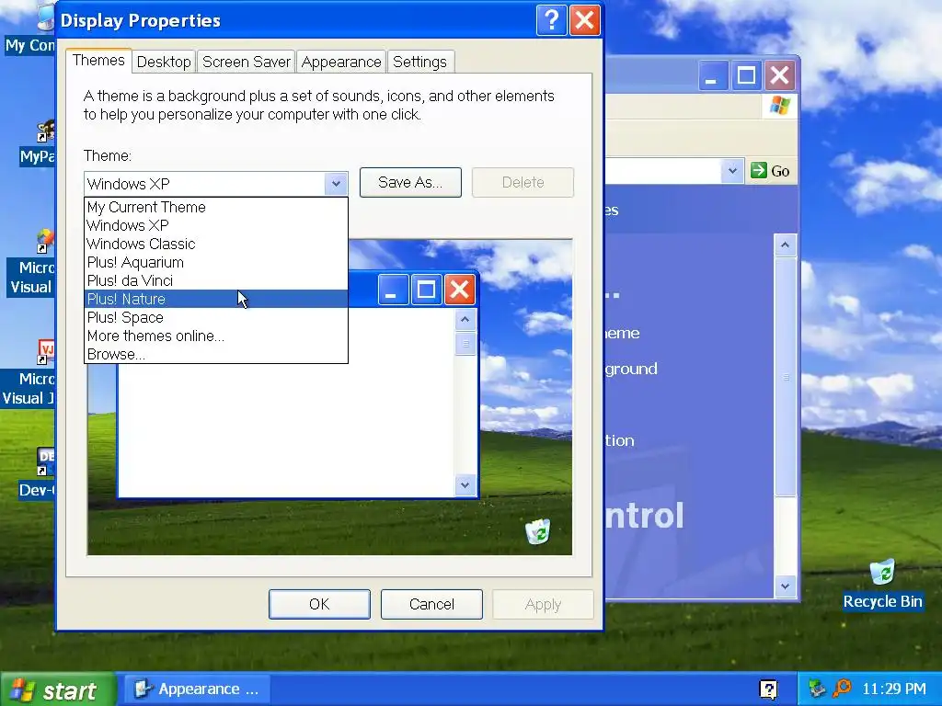Image resolution: width=942 pixels, height=706 pixels.
Task: Click the Display Properties help question mark
Action: [x=552, y=20]
